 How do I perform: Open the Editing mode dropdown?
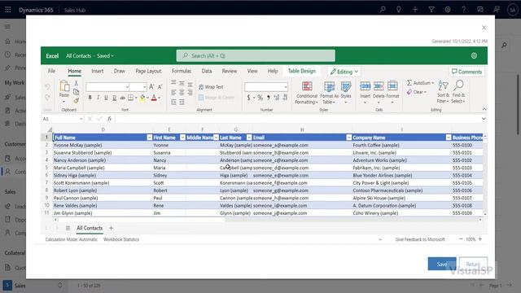point(344,72)
